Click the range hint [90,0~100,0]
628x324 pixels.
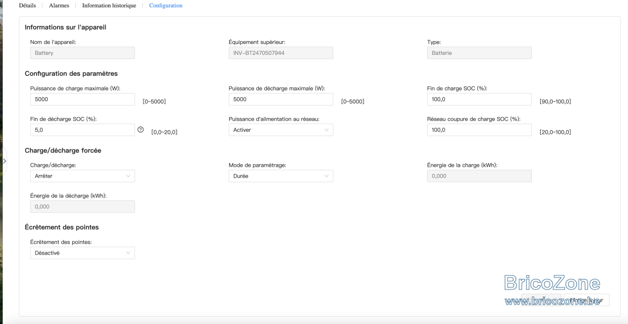tap(555, 101)
